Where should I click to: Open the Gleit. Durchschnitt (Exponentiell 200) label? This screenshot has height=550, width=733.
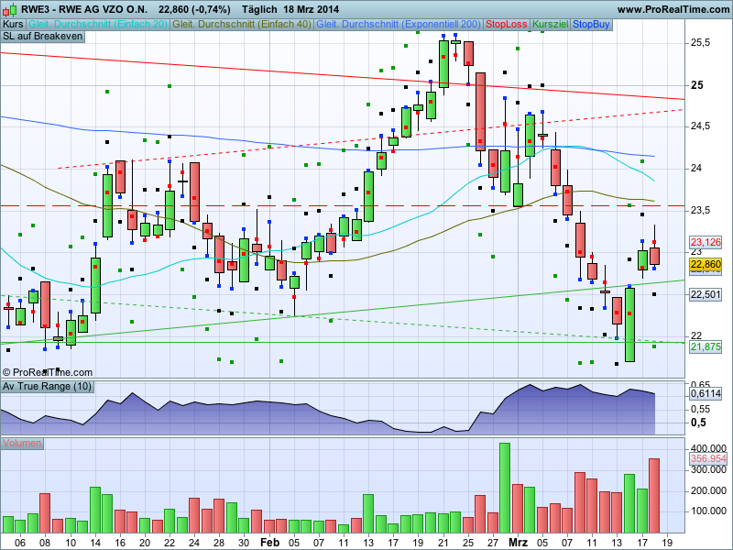coord(399,25)
